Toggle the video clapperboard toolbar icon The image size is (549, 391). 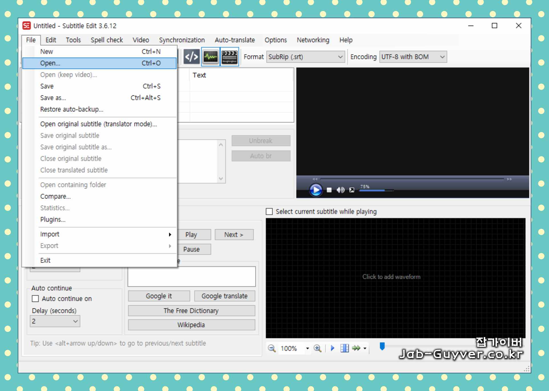click(x=229, y=57)
